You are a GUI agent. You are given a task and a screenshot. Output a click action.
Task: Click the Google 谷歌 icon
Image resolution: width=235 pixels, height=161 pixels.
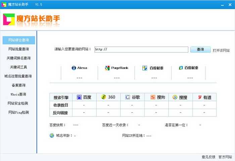[x=128, y=97]
